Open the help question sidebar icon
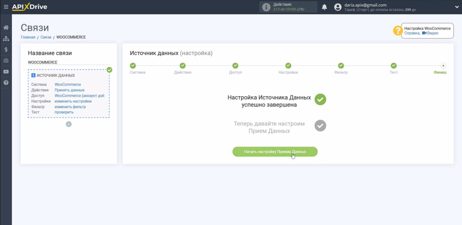462x225 pixels. click(x=6, y=83)
